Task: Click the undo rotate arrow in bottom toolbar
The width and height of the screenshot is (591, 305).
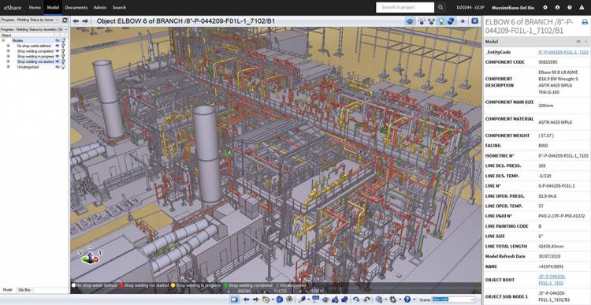Action: (x=356, y=299)
